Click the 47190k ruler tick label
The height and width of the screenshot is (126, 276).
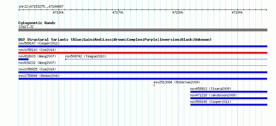click(237, 12)
